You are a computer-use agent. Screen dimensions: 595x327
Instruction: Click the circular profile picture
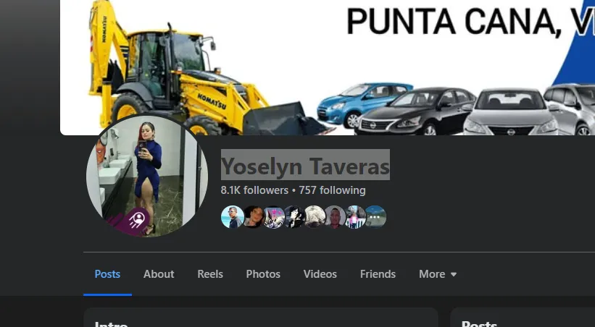point(147,176)
